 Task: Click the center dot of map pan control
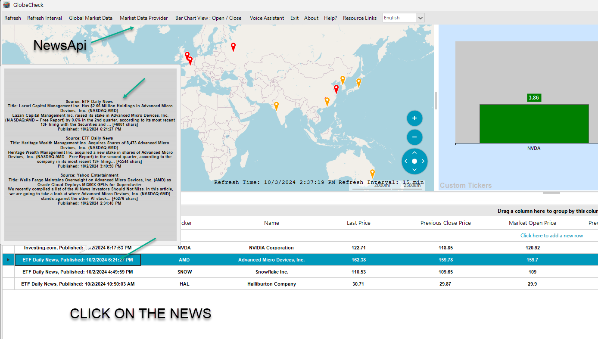point(414,161)
